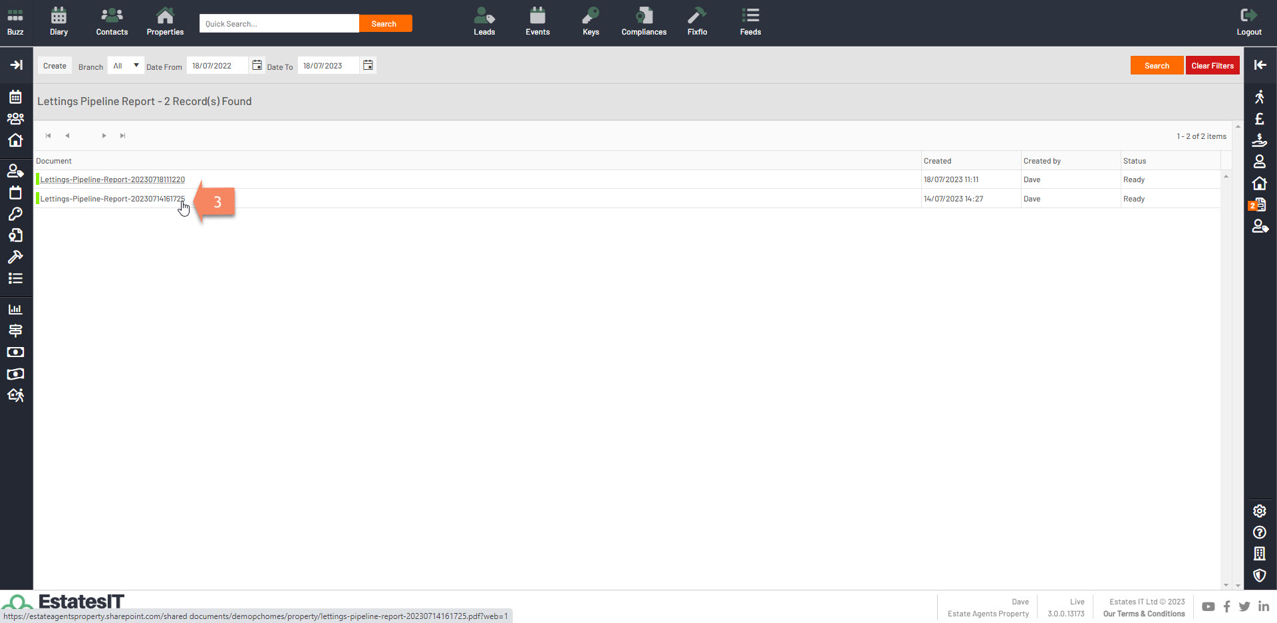1277x623 pixels.
Task: Open the Date From calendar picker
Action: click(x=257, y=65)
